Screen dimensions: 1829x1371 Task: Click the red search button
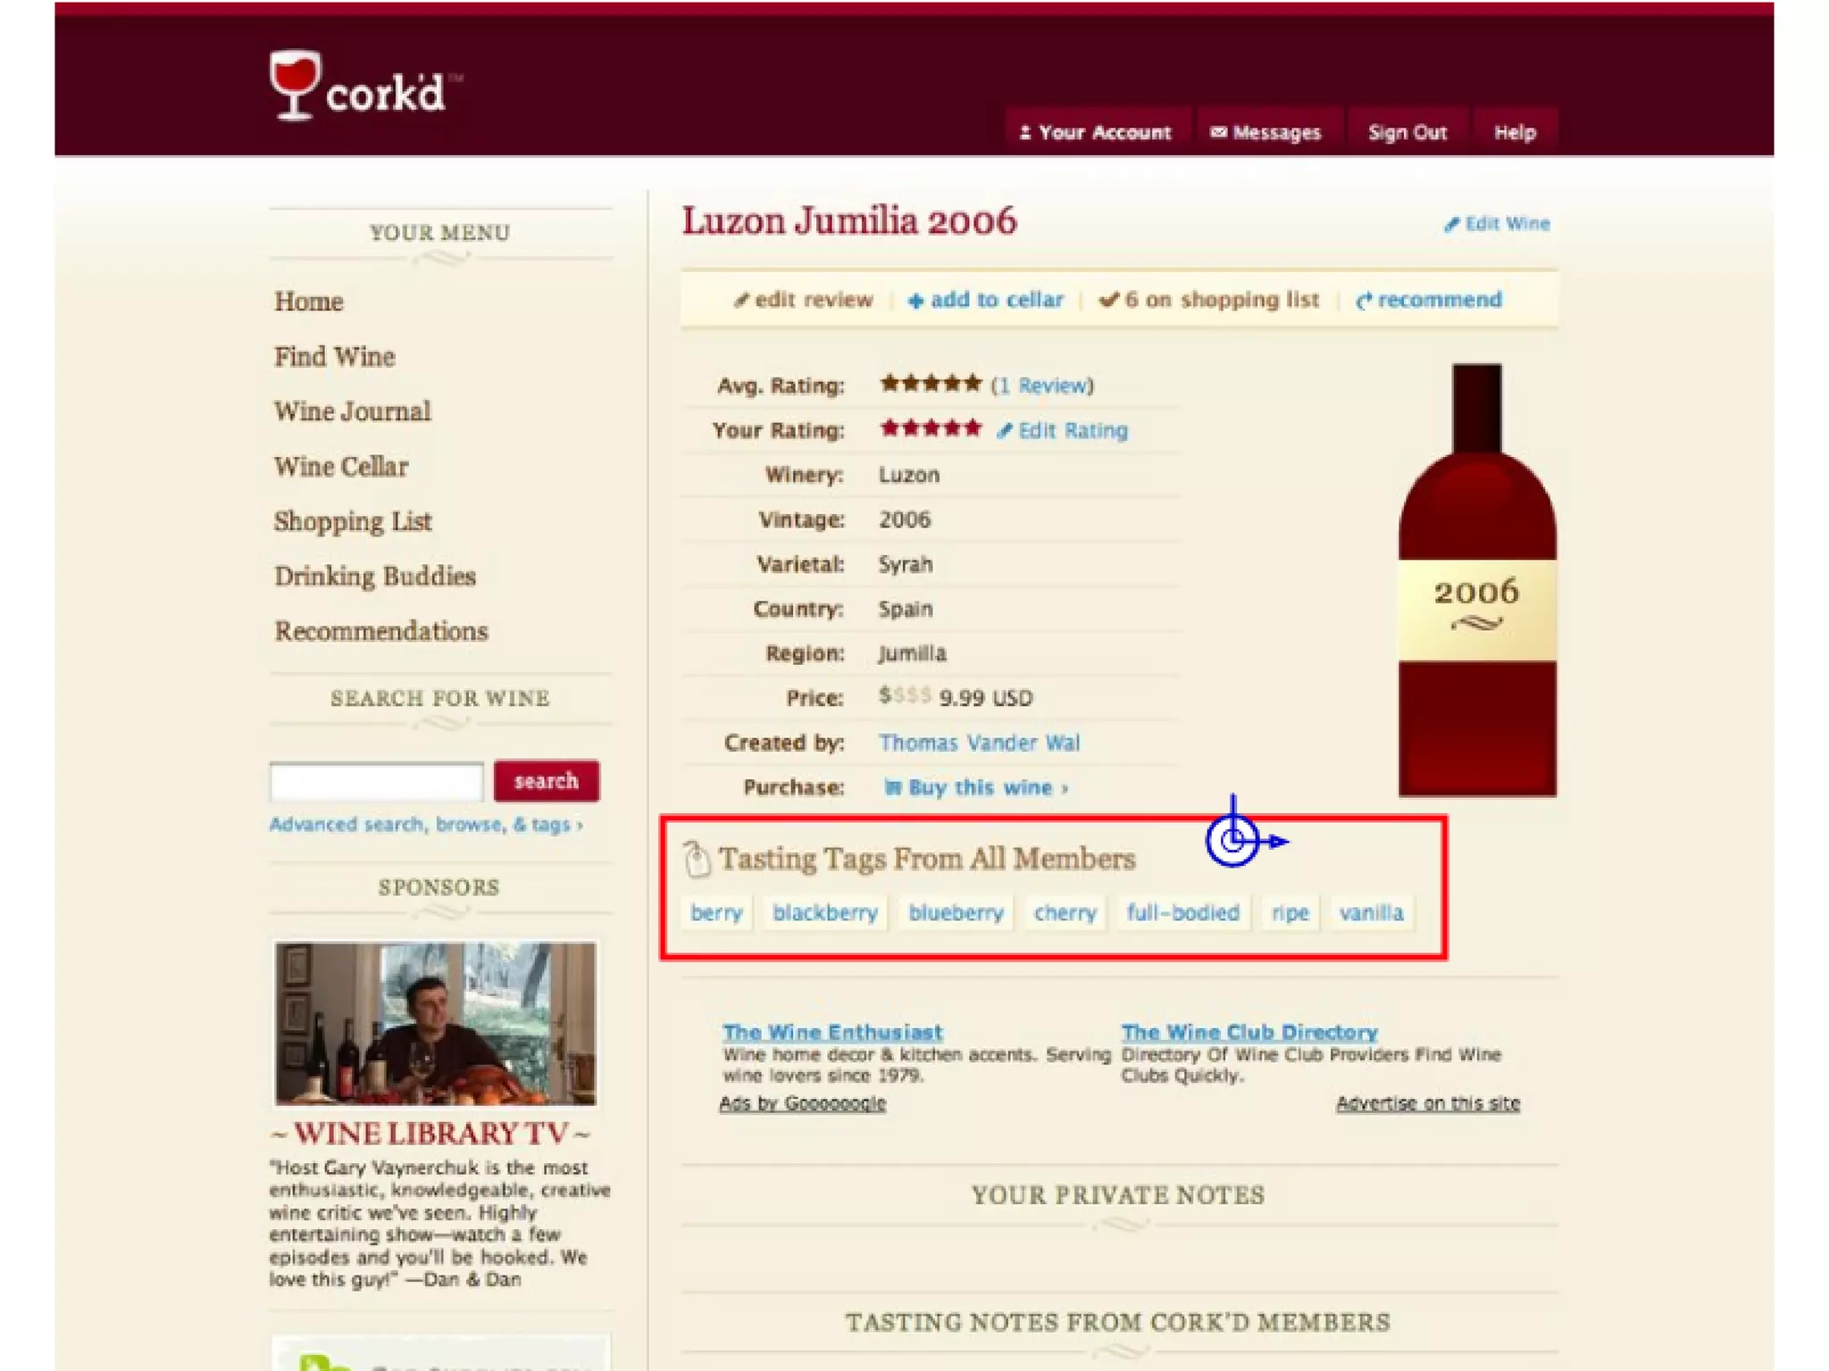tap(547, 781)
